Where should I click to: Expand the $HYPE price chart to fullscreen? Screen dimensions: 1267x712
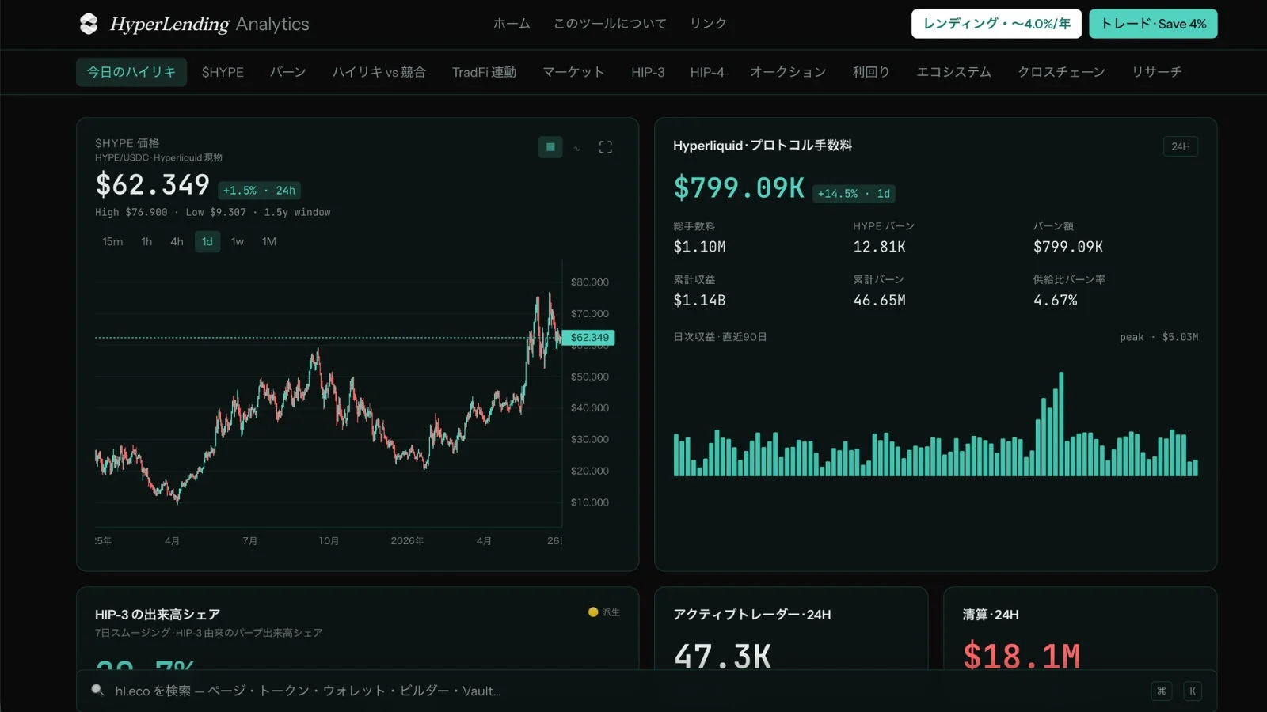pyautogui.click(x=606, y=147)
